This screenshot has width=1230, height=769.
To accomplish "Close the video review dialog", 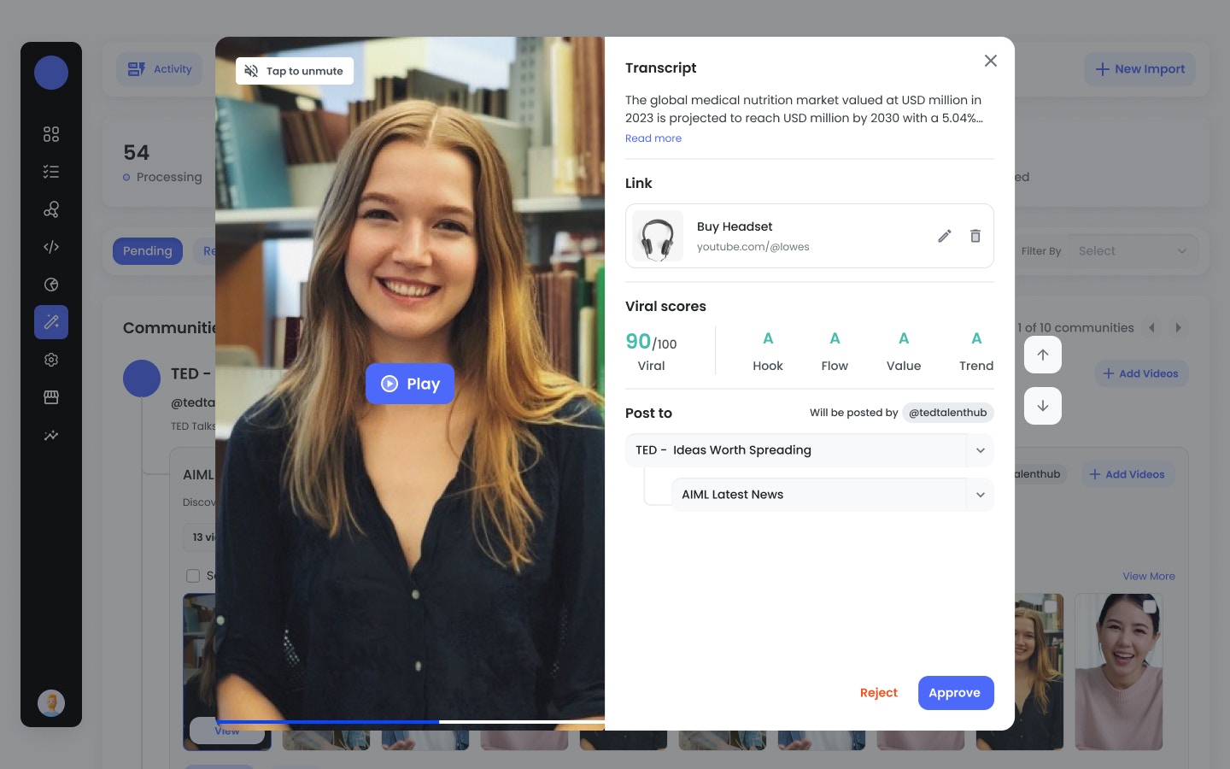I will tap(991, 61).
